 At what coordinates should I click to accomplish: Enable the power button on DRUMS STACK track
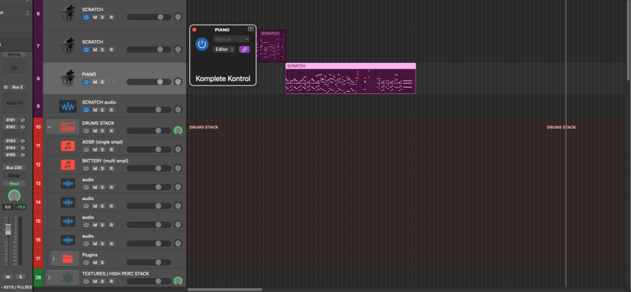[x=86, y=131]
